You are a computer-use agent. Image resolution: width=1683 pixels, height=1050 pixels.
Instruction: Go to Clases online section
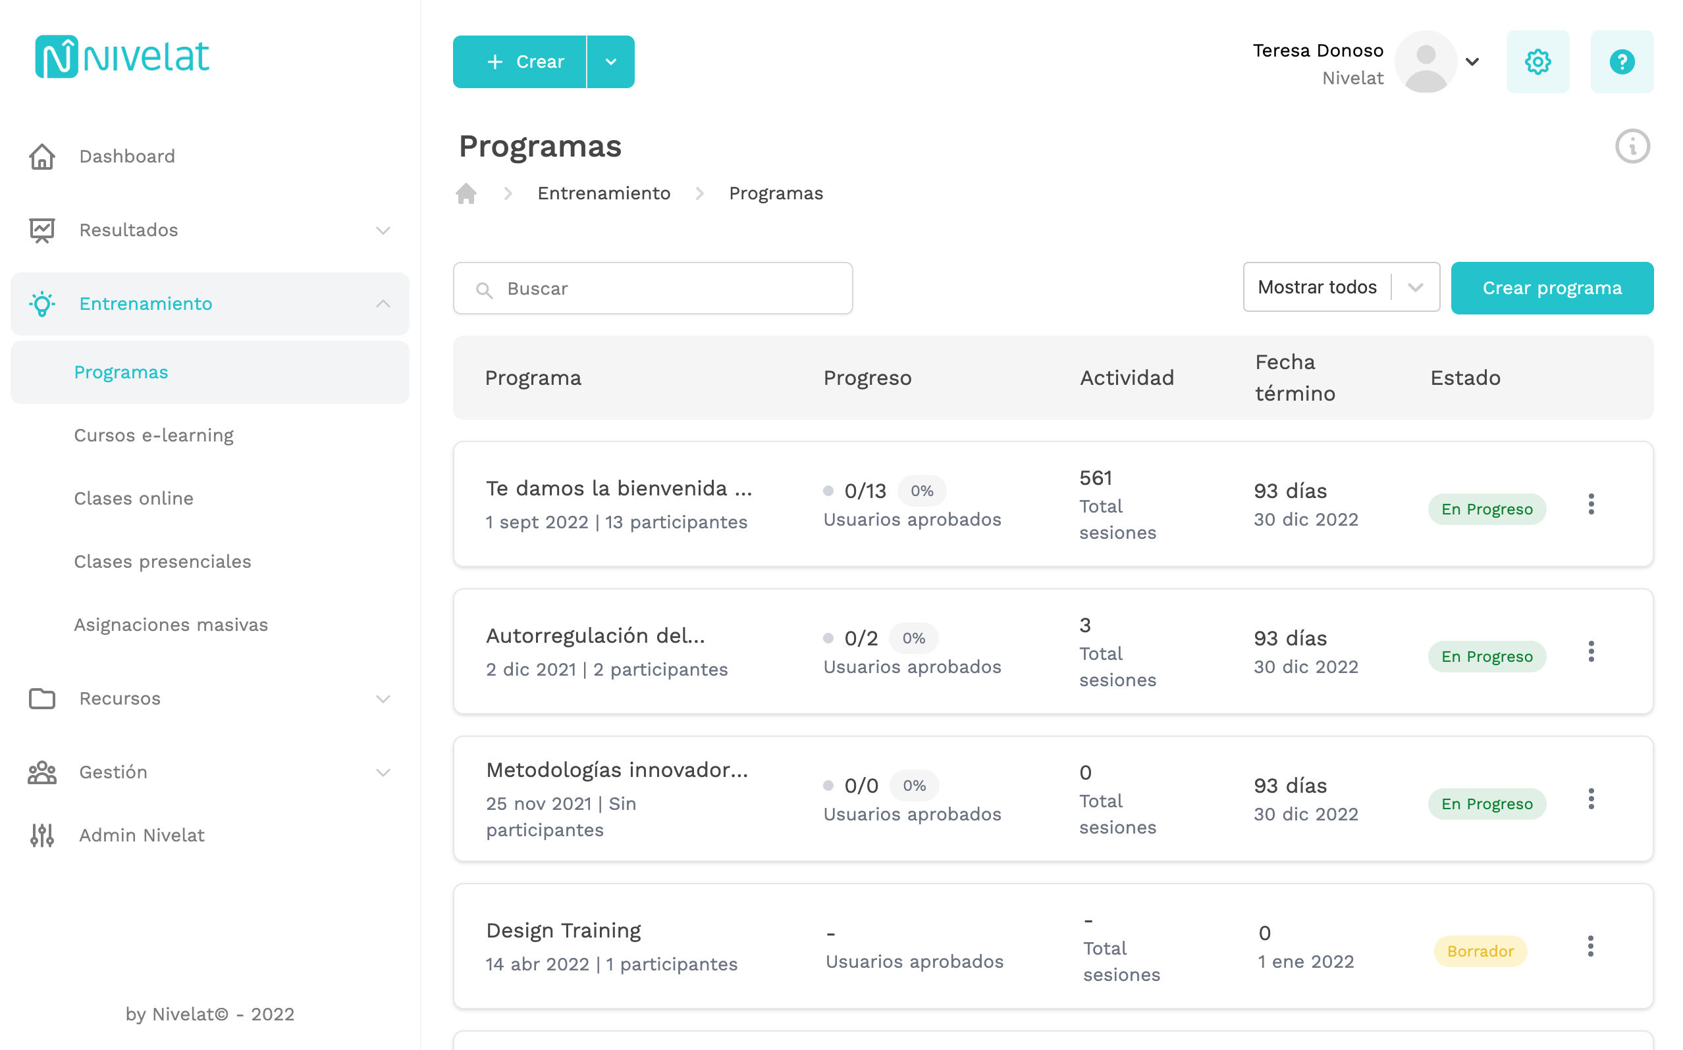point(134,498)
